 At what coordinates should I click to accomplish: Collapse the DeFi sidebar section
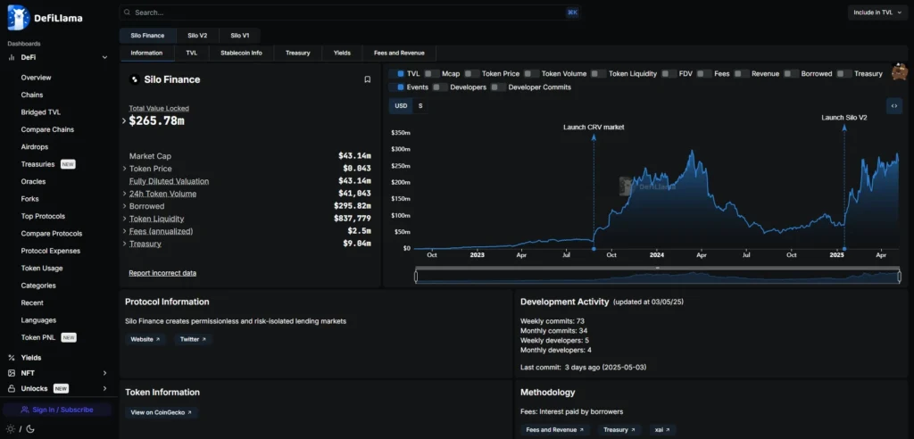pos(105,57)
